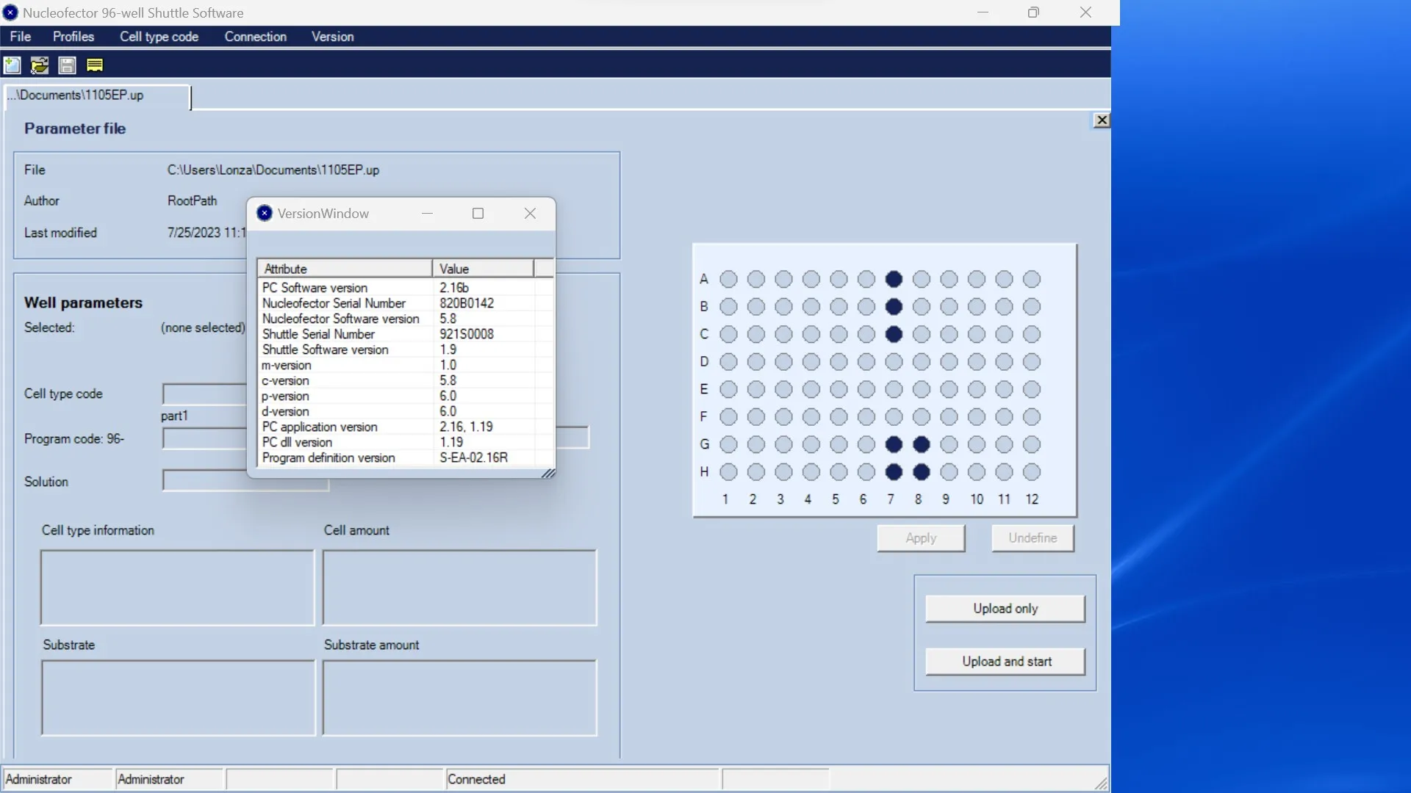Click the Undefine button

(x=1033, y=538)
